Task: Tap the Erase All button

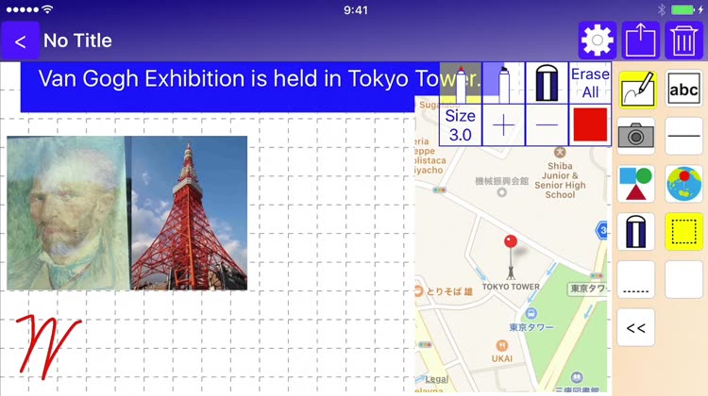Action: pos(590,83)
